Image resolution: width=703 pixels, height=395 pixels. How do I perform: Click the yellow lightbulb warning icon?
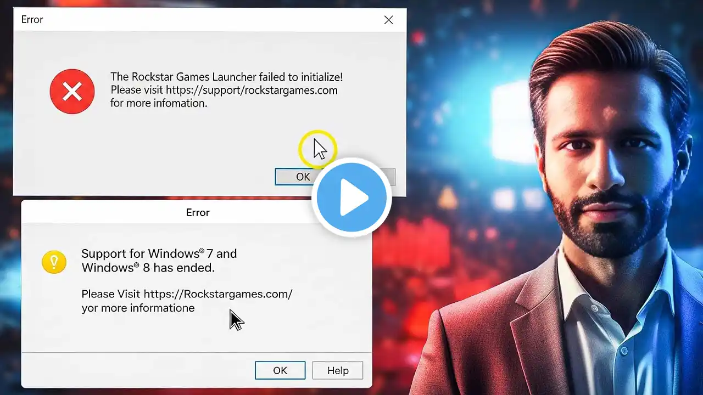[x=54, y=262]
